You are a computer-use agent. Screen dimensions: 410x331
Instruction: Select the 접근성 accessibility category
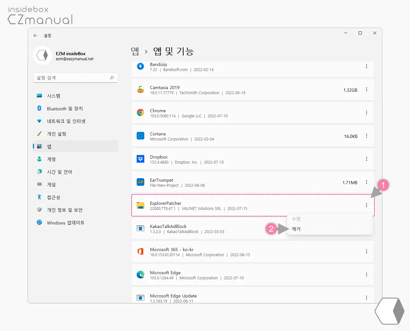(x=53, y=197)
